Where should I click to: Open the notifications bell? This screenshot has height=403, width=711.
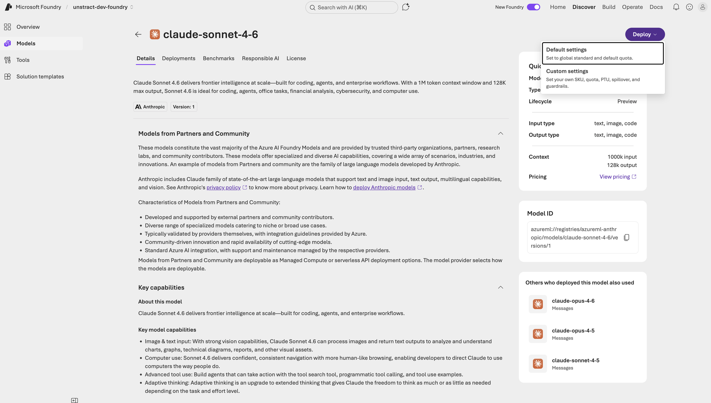676,7
